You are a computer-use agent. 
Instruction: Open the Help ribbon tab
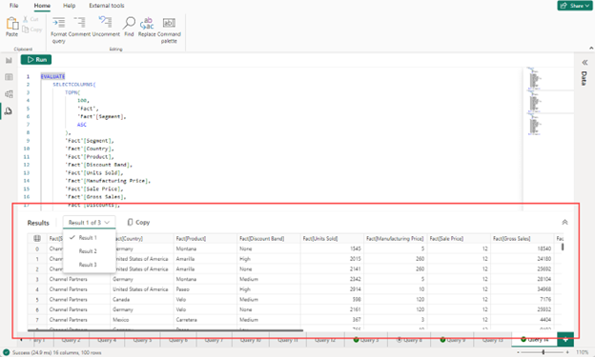tap(69, 6)
